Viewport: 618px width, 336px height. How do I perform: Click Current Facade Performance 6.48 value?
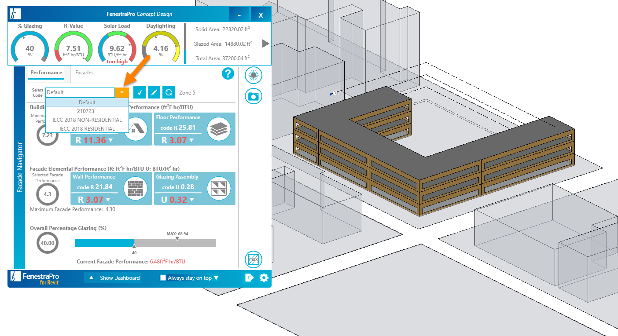coord(168,262)
